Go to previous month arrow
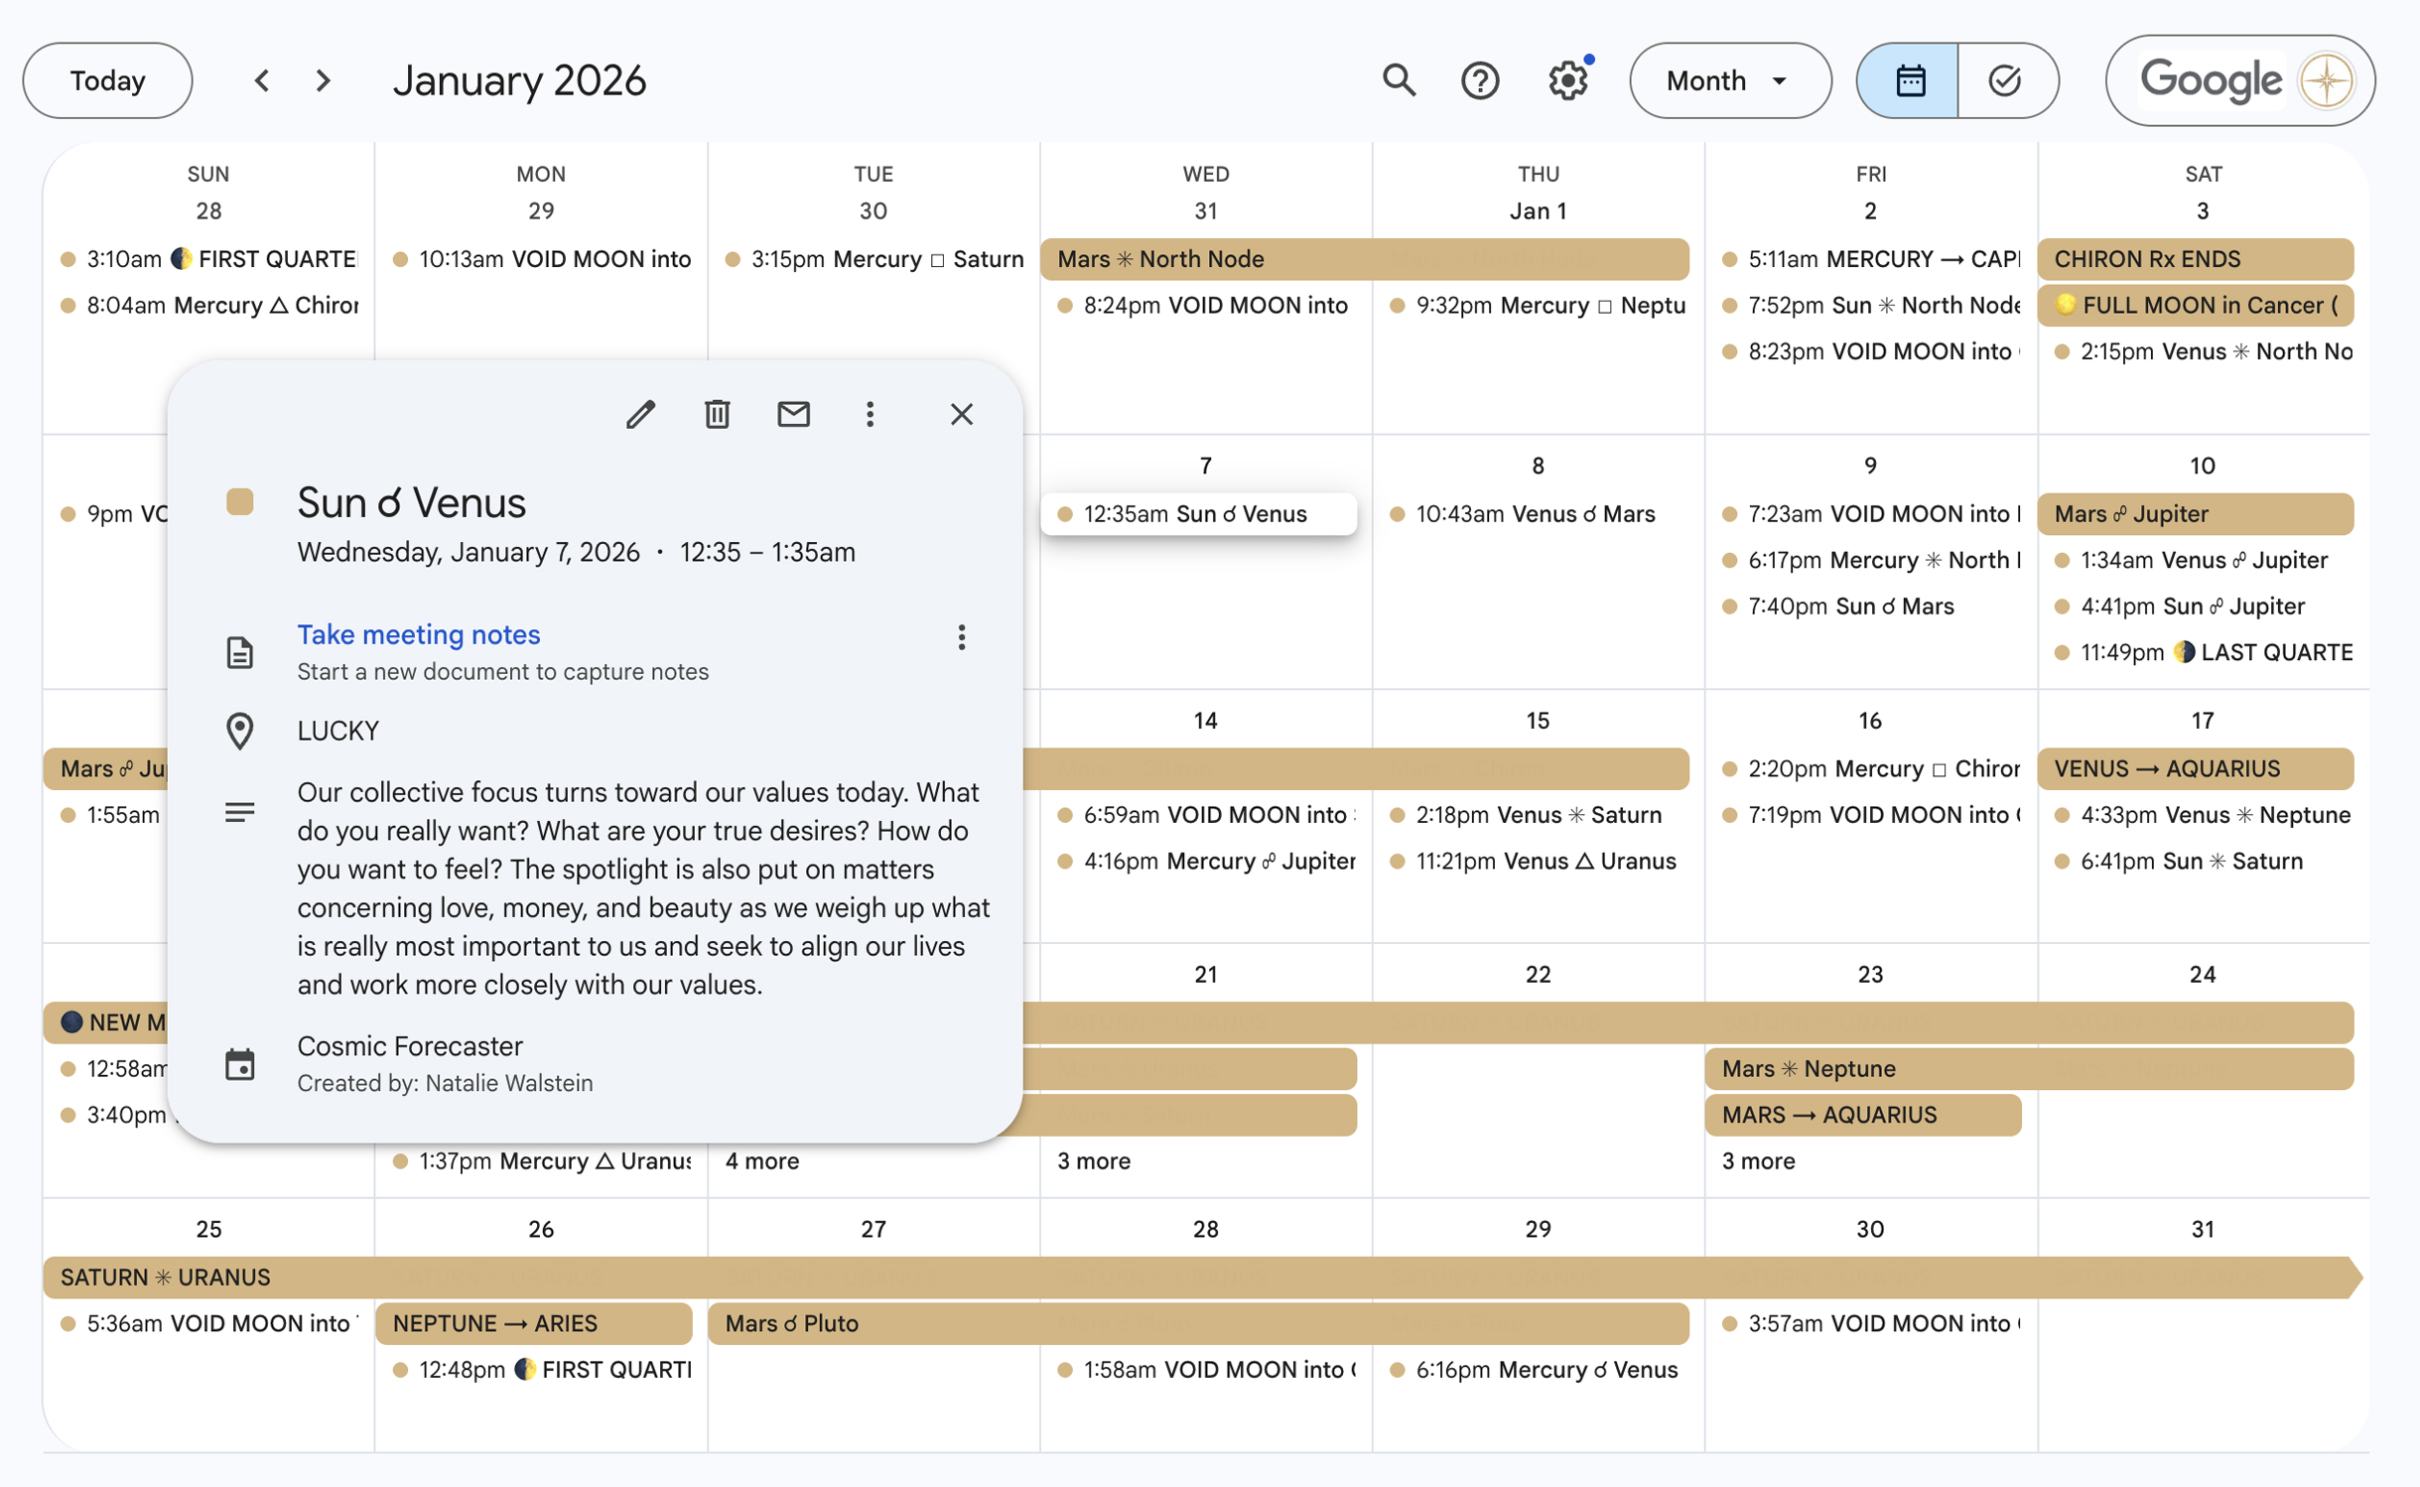The height and width of the screenshot is (1487, 2420). tap(262, 80)
